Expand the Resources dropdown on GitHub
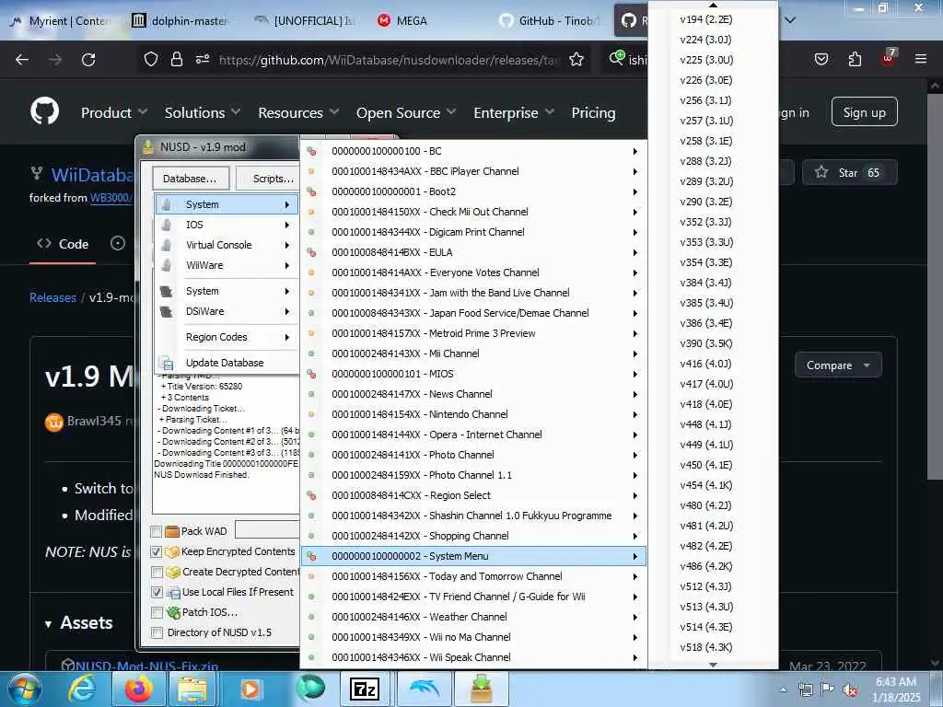Image resolution: width=943 pixels, height=707 pixels. 298,112
